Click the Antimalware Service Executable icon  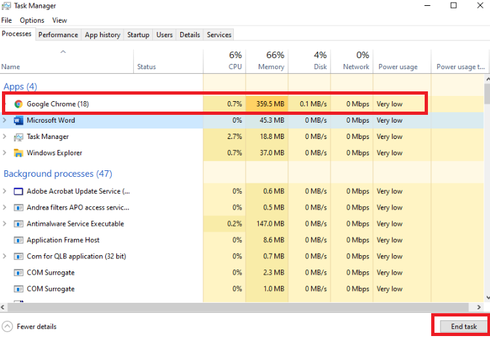point(18,224)
